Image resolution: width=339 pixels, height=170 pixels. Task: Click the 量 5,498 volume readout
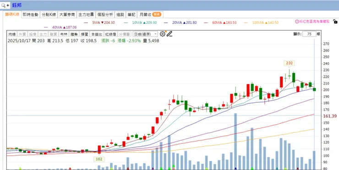(151, 41)
